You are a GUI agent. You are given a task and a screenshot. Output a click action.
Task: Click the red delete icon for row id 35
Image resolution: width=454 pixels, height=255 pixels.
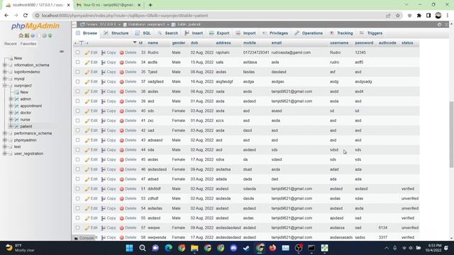coord(122,72)
